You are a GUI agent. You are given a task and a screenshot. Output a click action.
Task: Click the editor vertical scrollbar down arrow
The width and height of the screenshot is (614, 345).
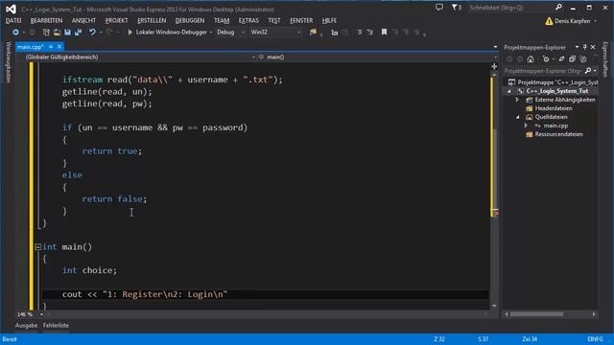pyautogui.click(x=494, y=306)
